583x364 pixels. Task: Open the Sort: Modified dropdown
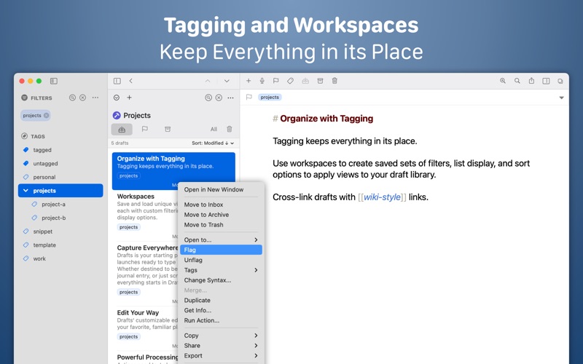click(213, 143)
